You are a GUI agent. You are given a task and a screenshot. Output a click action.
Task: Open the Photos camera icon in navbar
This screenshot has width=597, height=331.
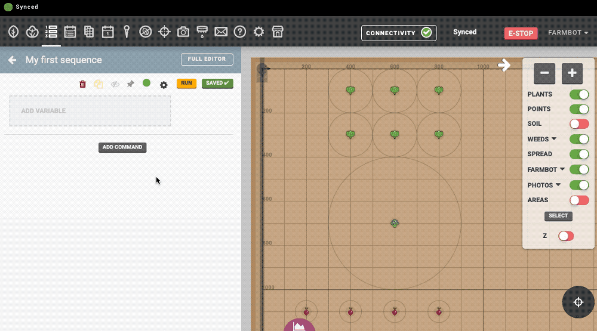(183, 32)
